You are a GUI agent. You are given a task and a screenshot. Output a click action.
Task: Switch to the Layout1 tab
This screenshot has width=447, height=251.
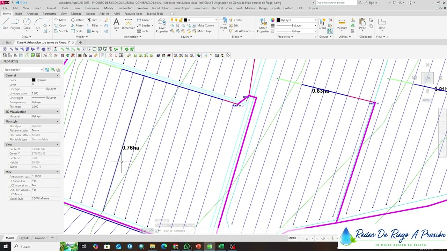pyautogui.click(x=24, y=238)
